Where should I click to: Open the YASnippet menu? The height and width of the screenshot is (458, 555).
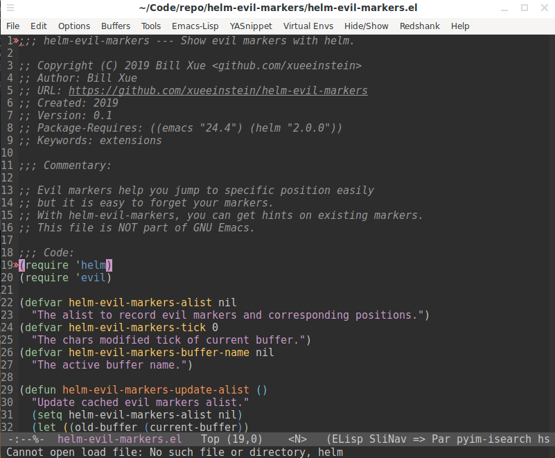pyautogui.click(x=251, y=26)
